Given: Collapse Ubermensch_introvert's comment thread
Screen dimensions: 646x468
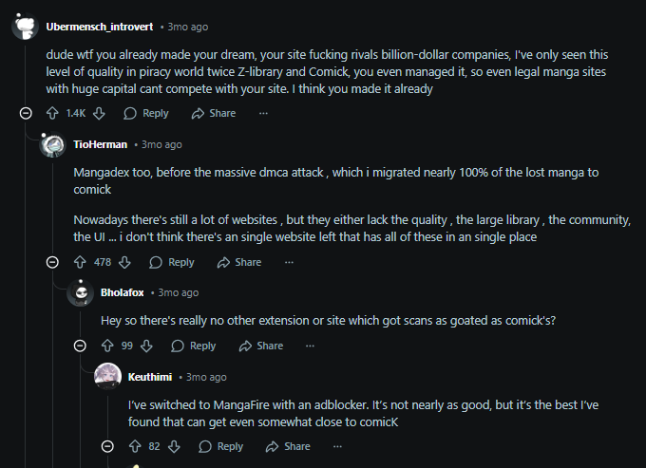Looking at the screenshot, I should 26,113.
